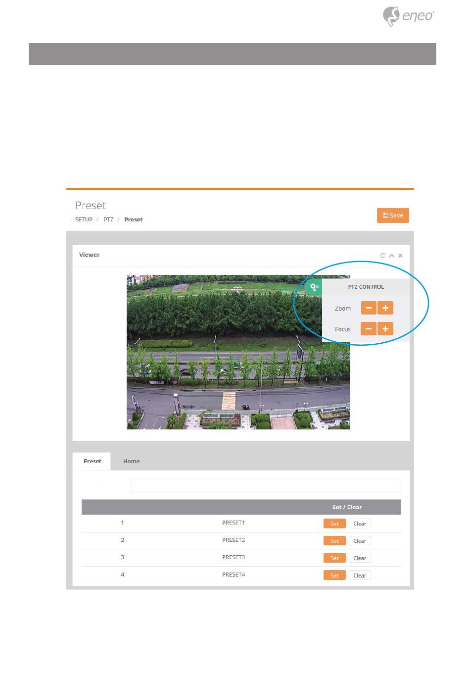Select PRESET2 name text
Viewport: 470px width, 685px height.
coord(234,540)
